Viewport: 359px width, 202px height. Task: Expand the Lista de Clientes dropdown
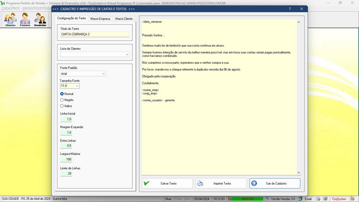click(127, 54)
